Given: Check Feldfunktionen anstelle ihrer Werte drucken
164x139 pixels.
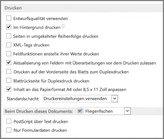Looking at the screenshot, I should point(9,54).
